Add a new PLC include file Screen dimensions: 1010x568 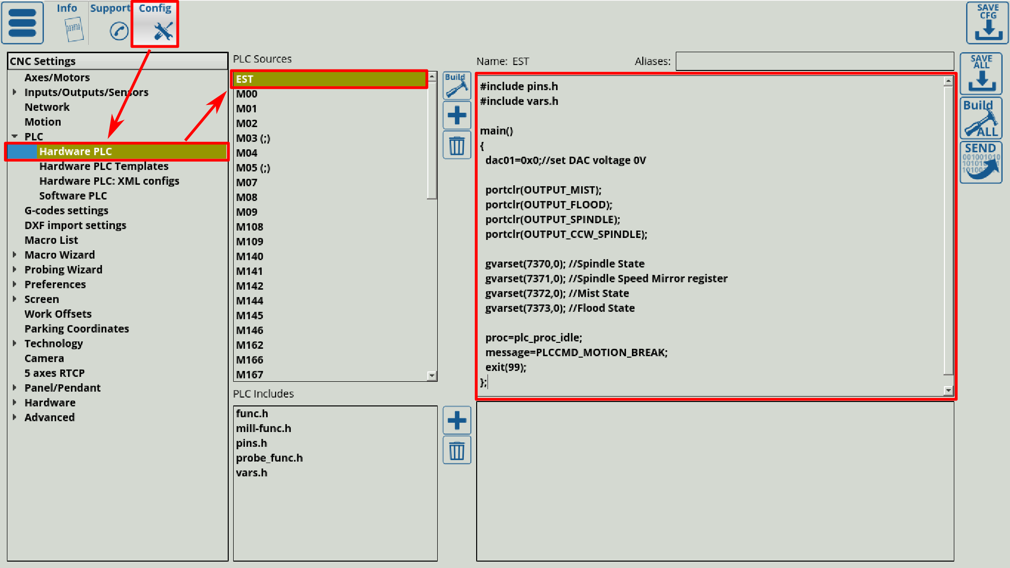point(456,420)
